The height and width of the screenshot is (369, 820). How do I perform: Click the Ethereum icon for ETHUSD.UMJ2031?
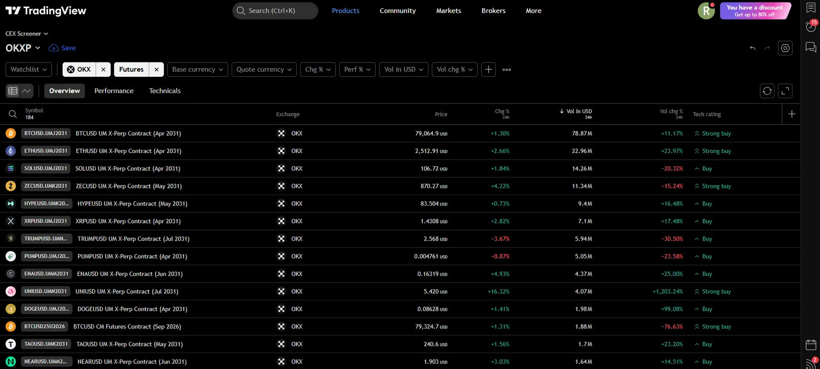click(11, 151)
